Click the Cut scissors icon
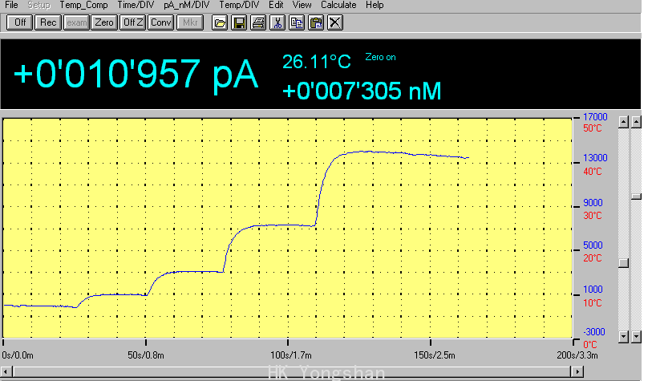The image size is (652, 381). 277,22
